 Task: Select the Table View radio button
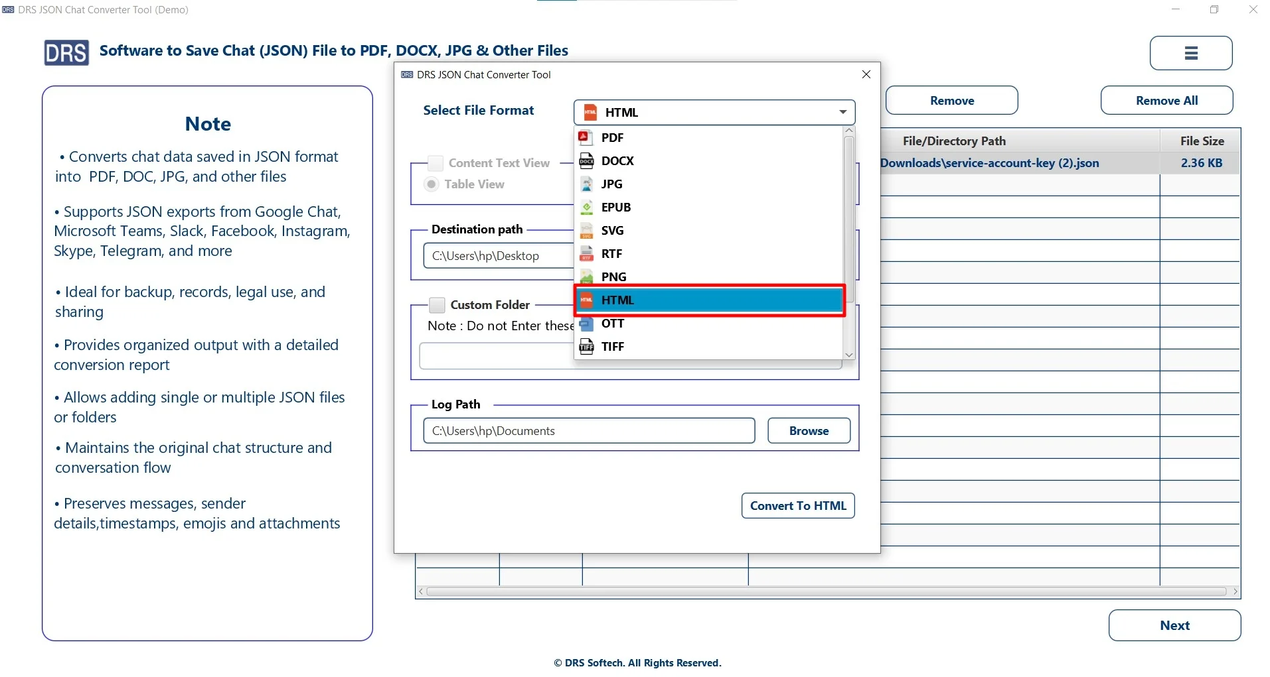pos(432,184)
